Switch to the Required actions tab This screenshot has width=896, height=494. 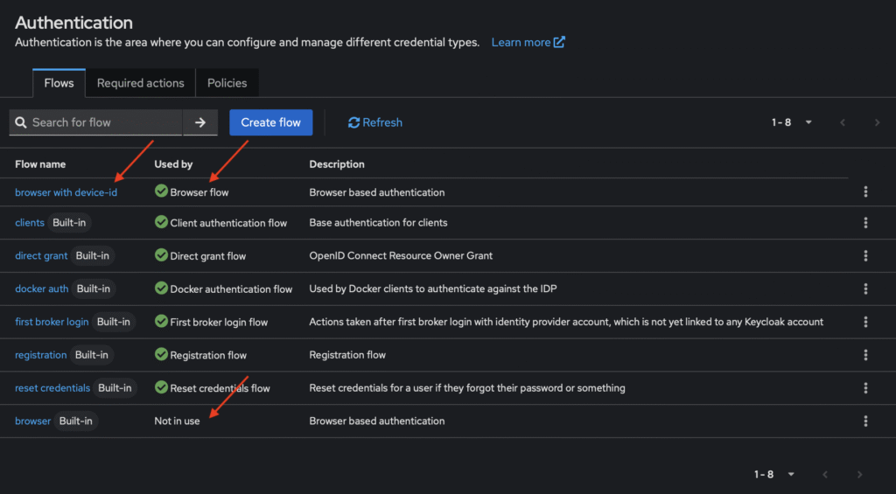[140, 83]
